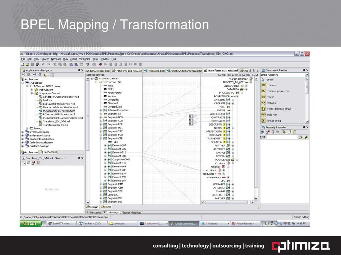Click the Undo toolbar icon
The width and height of the screenshot is (341, 255).
[44, 64]
